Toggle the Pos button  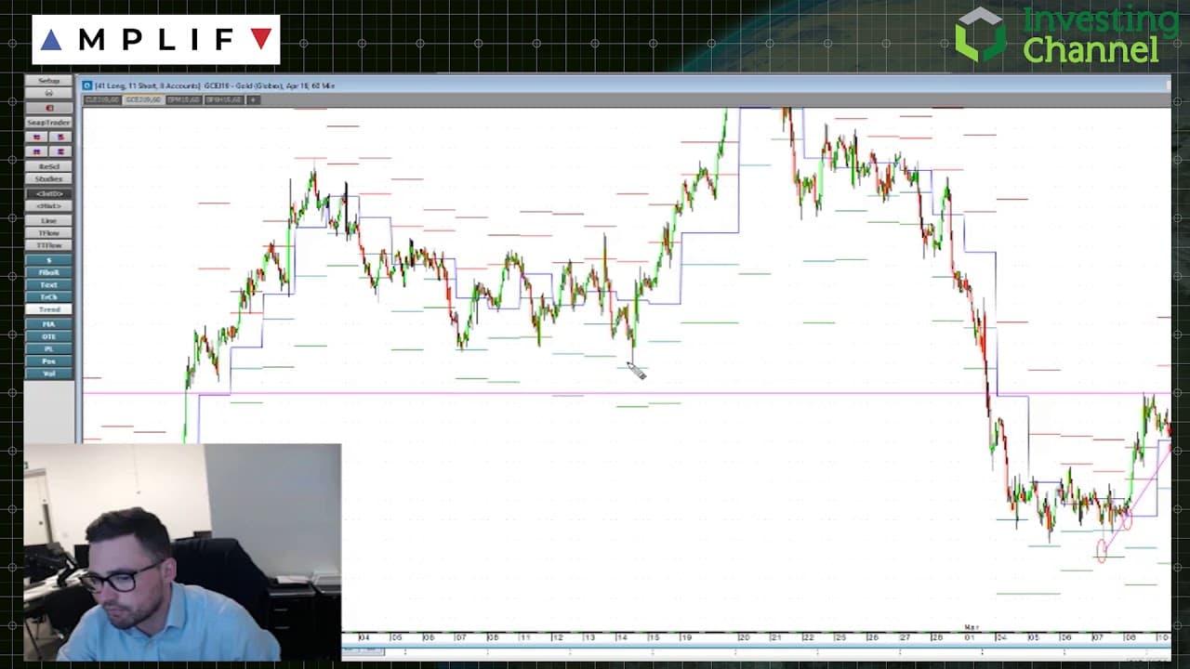48,361
